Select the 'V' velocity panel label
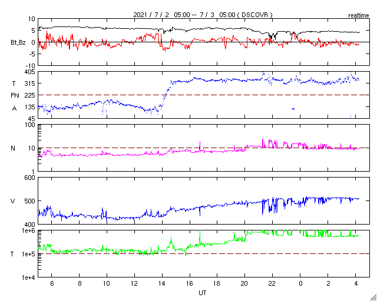The width and height of the screenshot is (377, 301). pyautogui.click(x=13, y=201)
